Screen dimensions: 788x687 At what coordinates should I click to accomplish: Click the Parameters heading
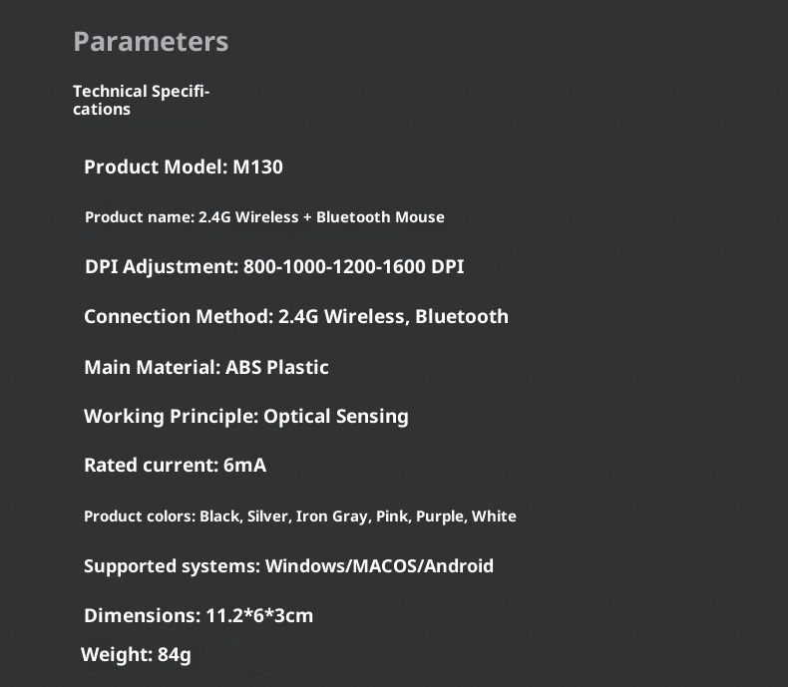click(x=151, y=42)
